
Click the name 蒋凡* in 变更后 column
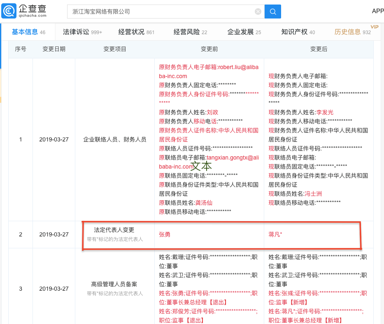point(275,234)
